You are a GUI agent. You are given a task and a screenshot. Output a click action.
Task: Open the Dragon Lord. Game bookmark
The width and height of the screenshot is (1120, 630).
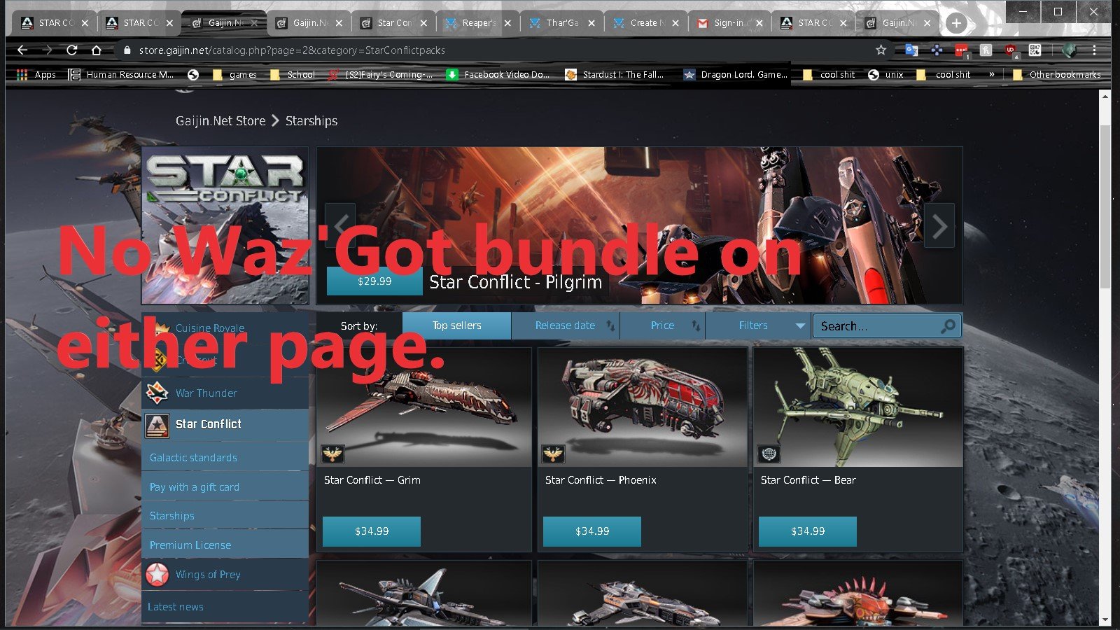click(x=736, y=74)
